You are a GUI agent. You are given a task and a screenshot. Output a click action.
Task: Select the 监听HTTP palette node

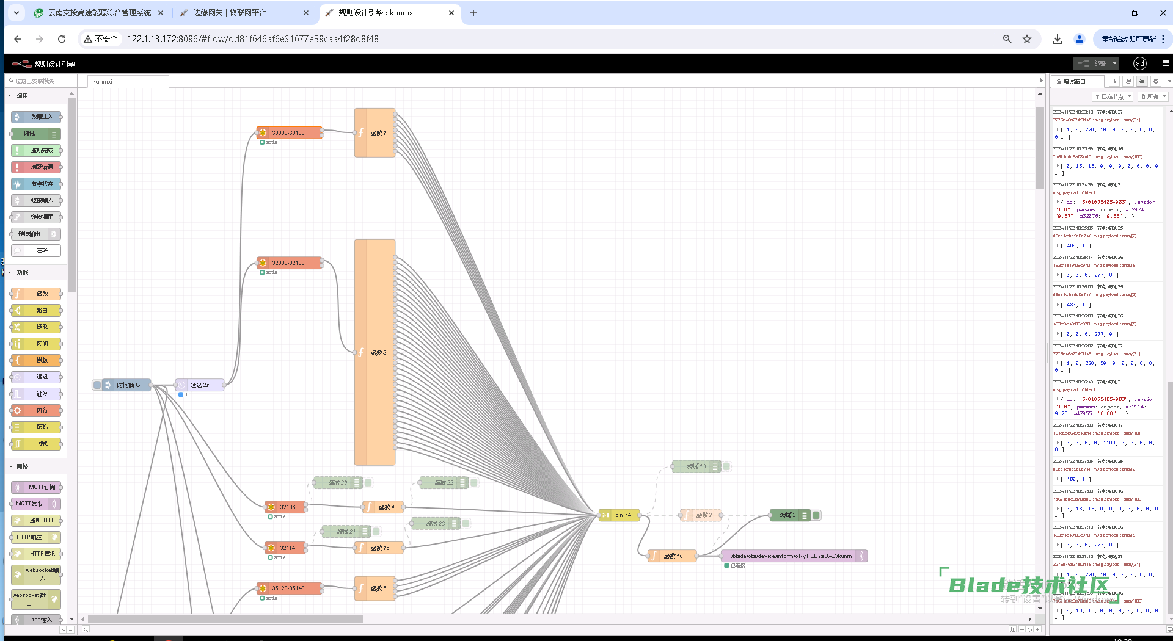(x=37, y=520)
